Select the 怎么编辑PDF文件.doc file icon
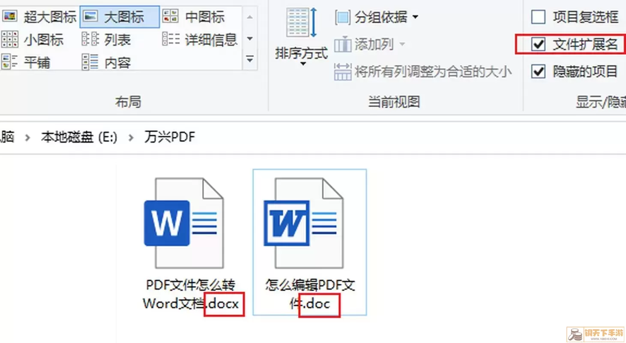 [x=304, y=223]
